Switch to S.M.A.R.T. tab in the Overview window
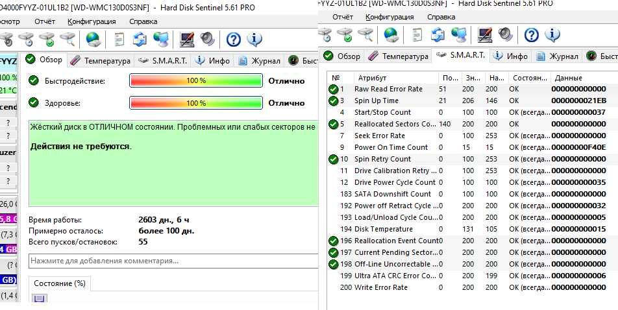 pyautogui.click(x=163, y=61)
